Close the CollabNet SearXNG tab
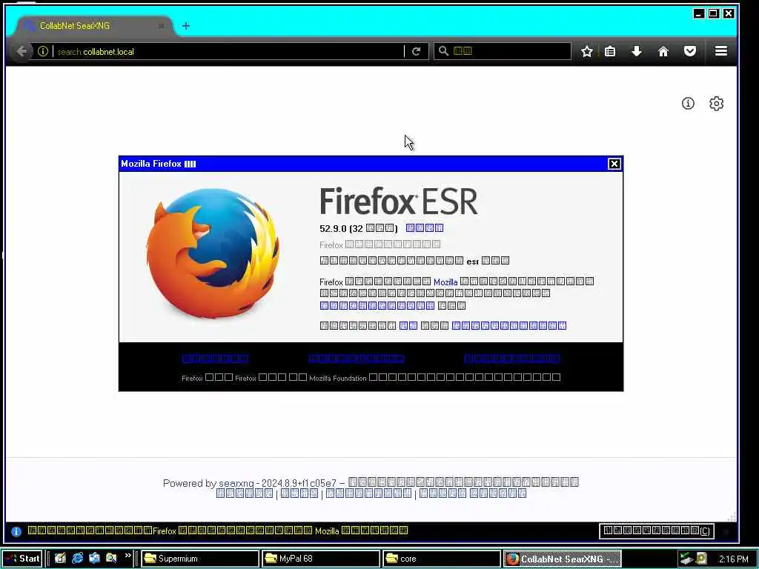 (161, 26)
